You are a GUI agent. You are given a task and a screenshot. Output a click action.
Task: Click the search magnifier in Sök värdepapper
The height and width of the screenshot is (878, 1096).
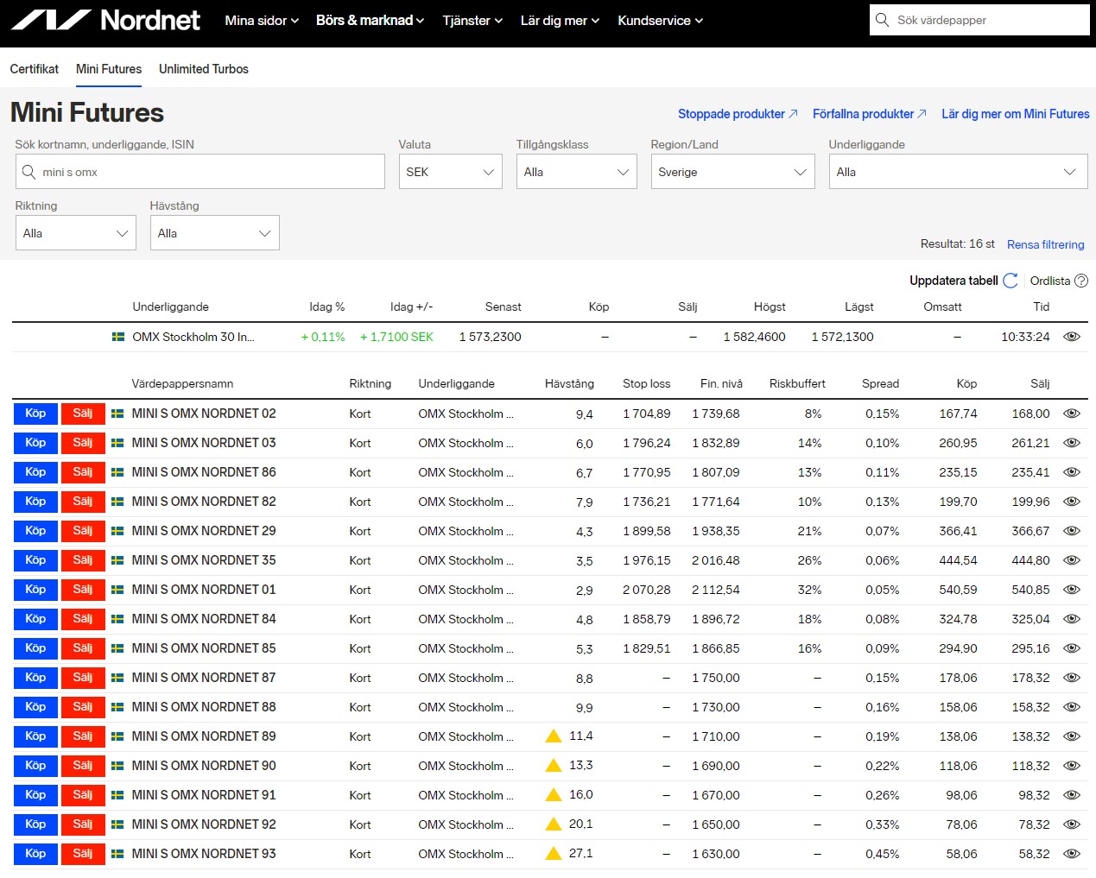[882, 20]
